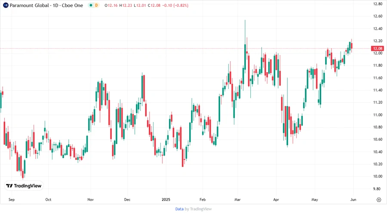Click the 12.80 price axis label
This screenshot has height=214, width=387.
click(378, 4)
